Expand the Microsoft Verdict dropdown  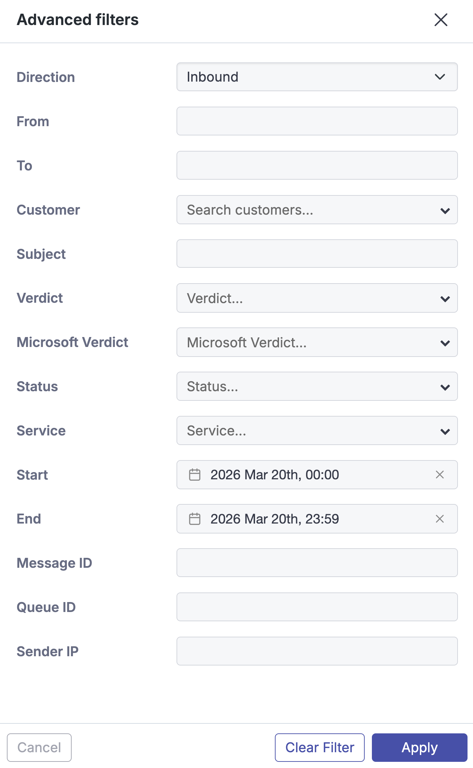(317, 343)
